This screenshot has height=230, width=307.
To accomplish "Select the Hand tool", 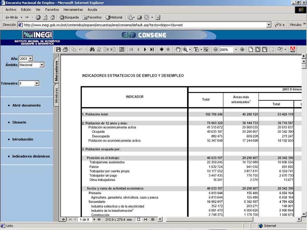I will point(178,50).
